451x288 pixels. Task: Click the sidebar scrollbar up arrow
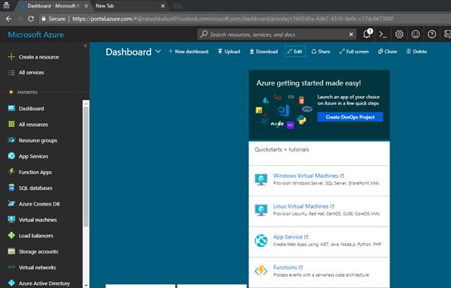pos(85,103)
